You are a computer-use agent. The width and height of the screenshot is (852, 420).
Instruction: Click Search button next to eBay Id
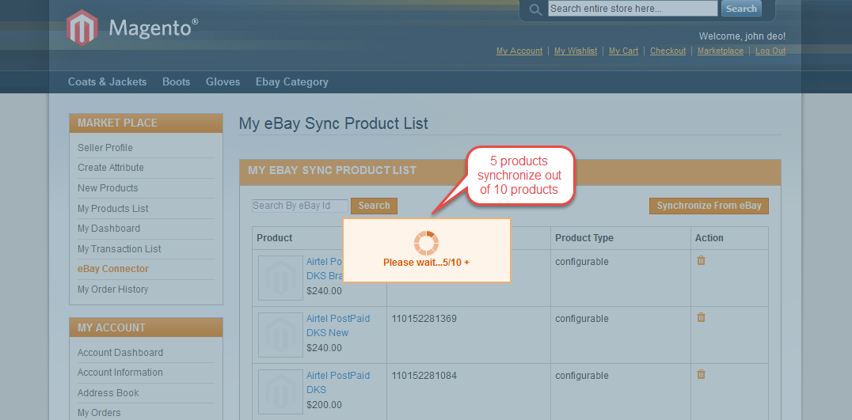374,206
